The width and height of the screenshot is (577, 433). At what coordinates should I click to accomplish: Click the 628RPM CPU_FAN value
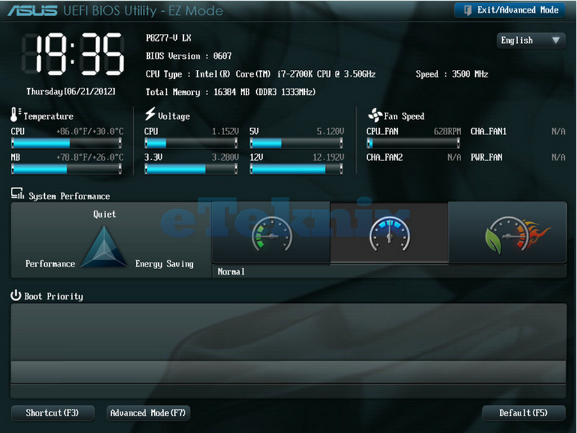tap(448, 131)
